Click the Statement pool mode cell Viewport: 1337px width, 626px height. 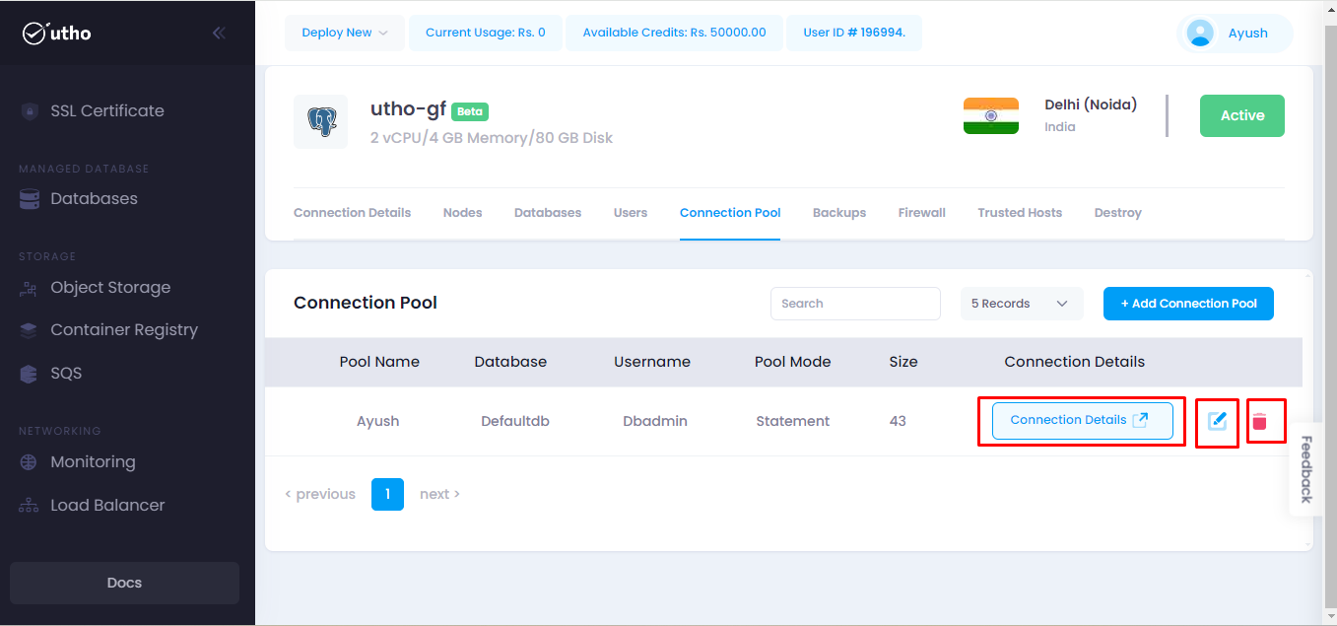(x=793, y=421)
